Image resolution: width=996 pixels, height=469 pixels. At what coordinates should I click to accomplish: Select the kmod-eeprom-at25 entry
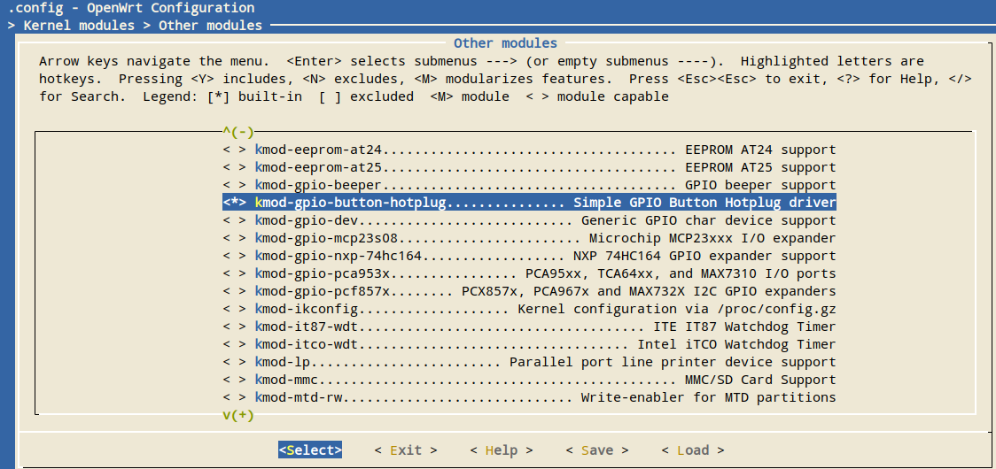[x=545, y=167]
